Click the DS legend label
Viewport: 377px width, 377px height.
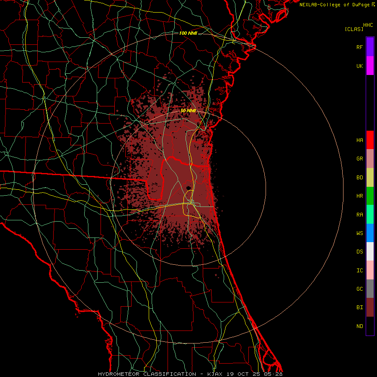359,252
